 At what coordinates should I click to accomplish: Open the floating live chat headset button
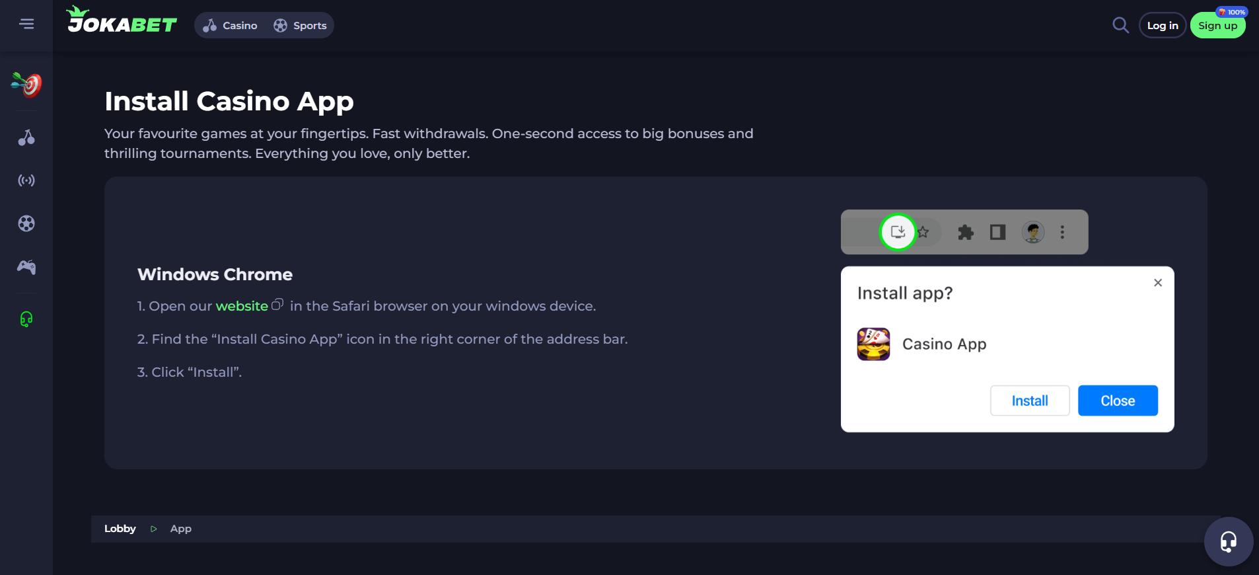(x=1229, y=542)
